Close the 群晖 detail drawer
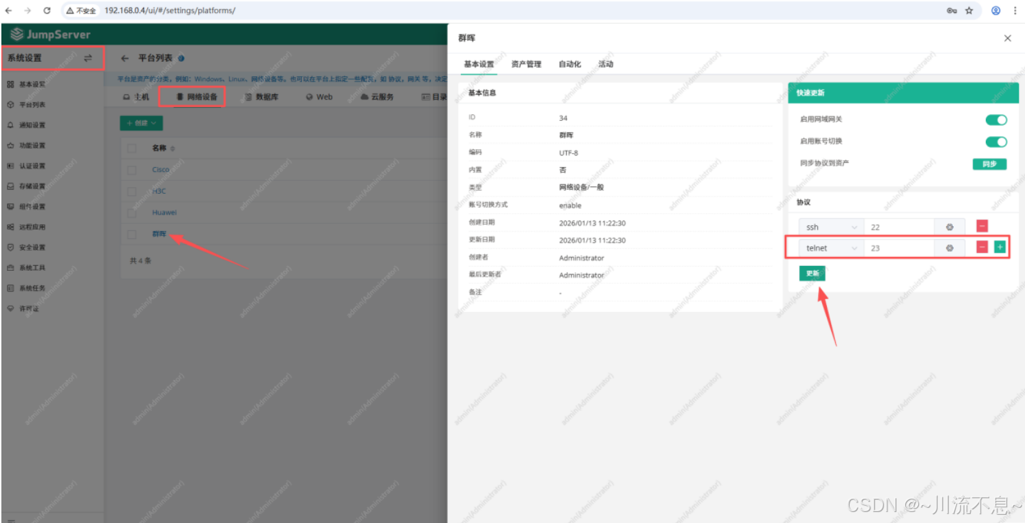This screenshot has height=523, width=1025. pyautogui.click(x=1008, y=38)
